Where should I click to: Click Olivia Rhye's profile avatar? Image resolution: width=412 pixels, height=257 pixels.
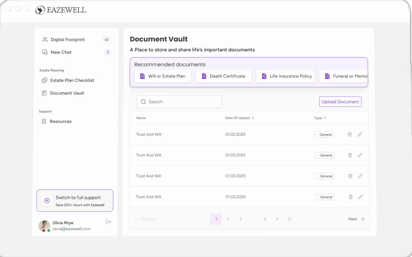click(44, 226)
